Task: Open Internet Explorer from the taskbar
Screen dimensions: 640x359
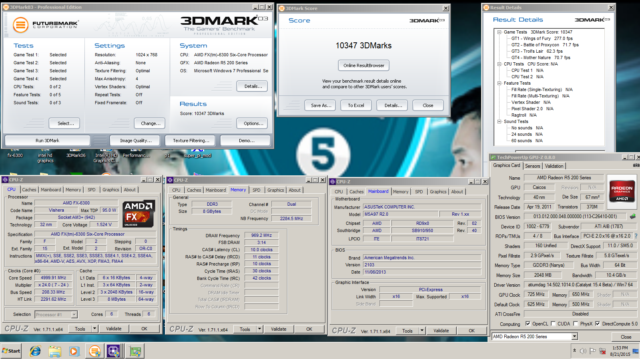Action: pos(35,351)
